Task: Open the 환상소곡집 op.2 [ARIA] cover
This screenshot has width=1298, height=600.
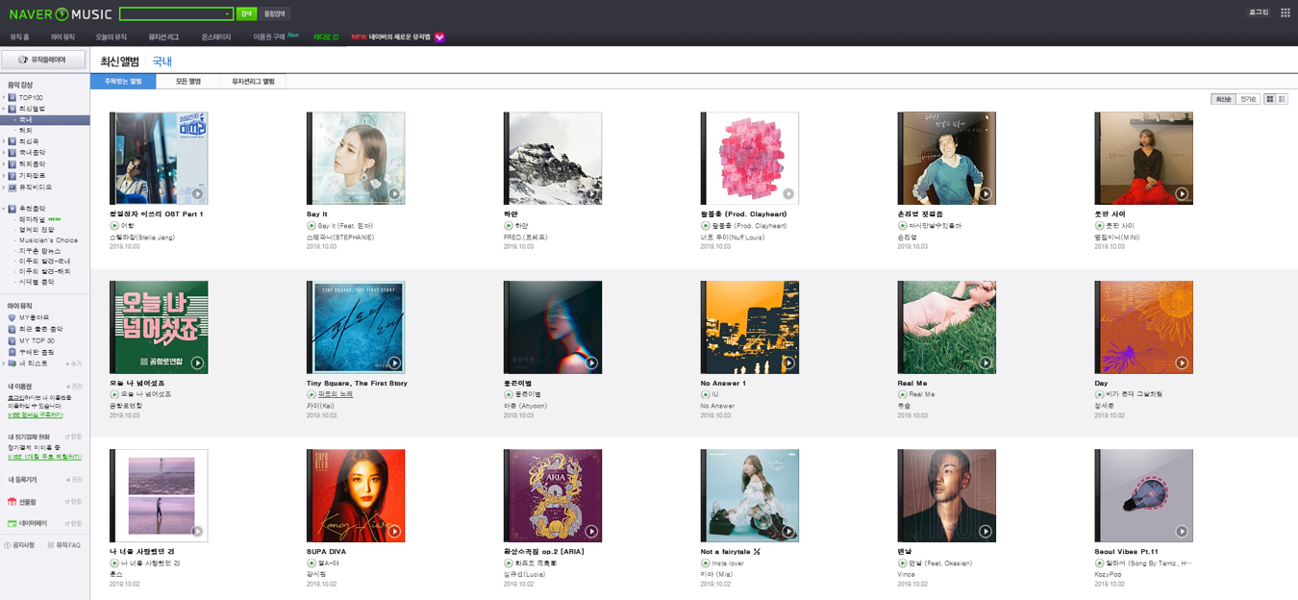Action: (x=553, y=495)
